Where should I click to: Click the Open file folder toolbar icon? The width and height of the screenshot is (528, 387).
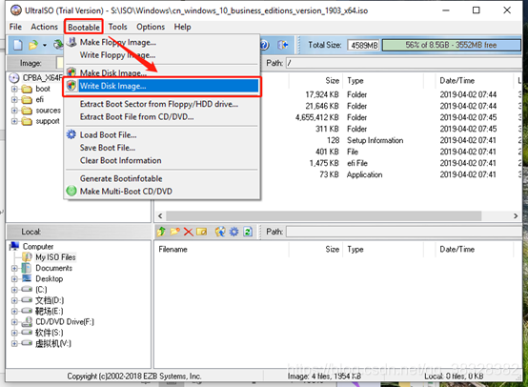(x=33, y=45)
